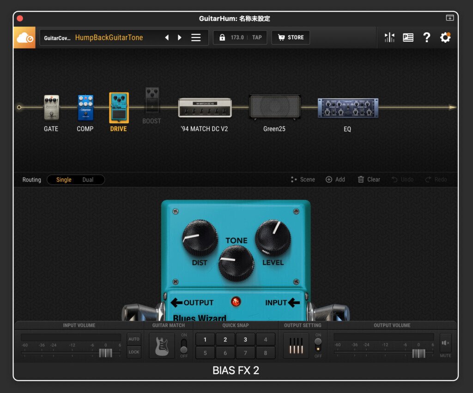Select Quick Snap 6
Image resolution: width=473 pixels, height=393 pixels.
tap(225, 353)
